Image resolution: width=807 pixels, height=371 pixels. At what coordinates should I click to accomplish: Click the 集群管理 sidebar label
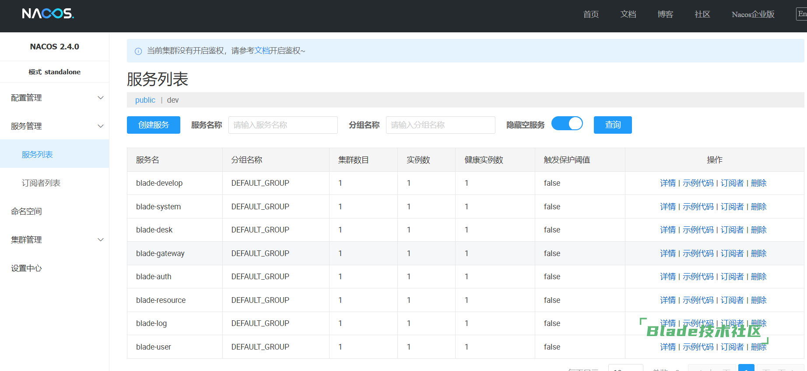click(26, 240)
